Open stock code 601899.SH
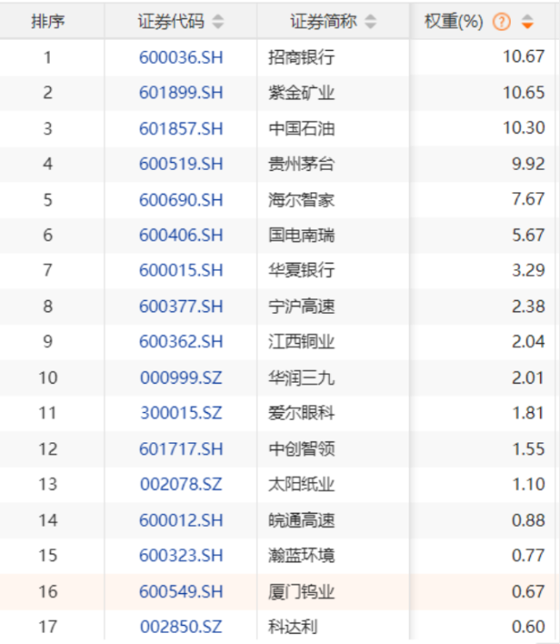 click(x=181, y=92)
